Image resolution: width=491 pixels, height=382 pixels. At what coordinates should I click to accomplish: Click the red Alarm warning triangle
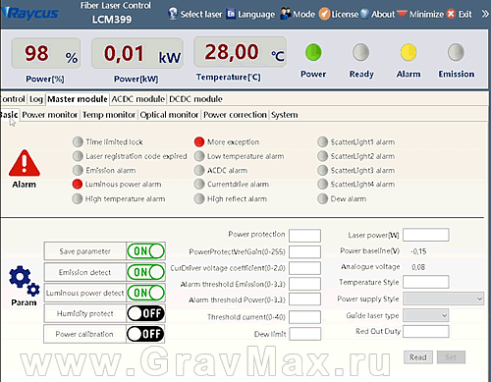(x=25, y=163)
